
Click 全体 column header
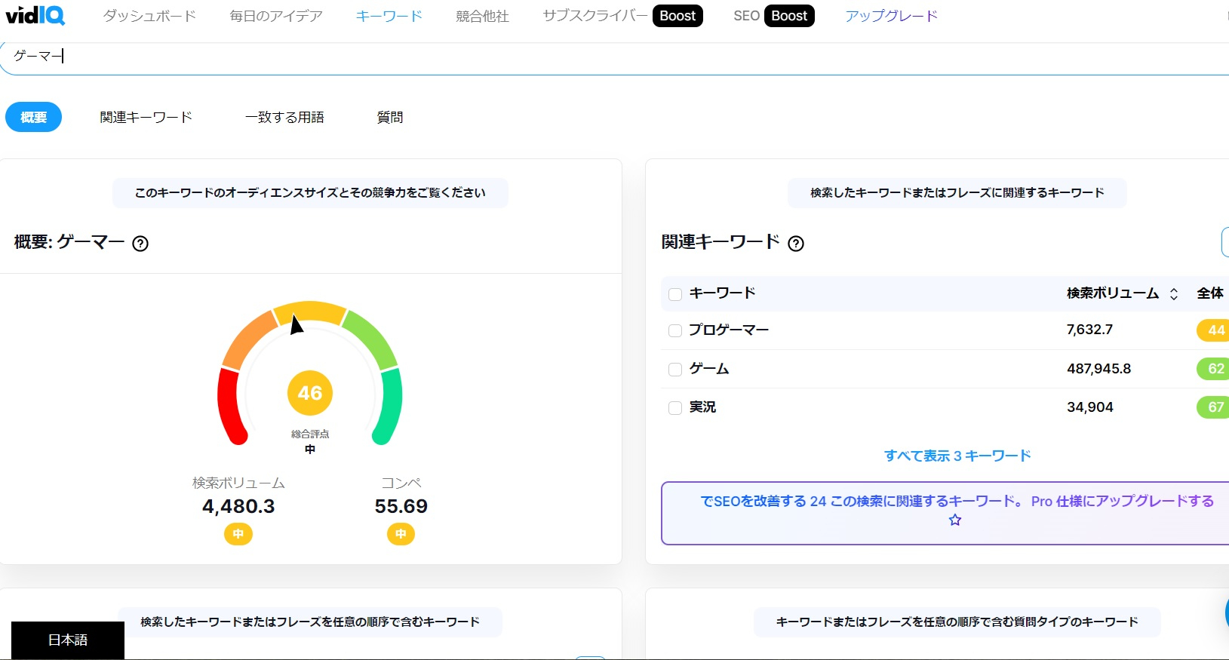(x=1210, y=293)
